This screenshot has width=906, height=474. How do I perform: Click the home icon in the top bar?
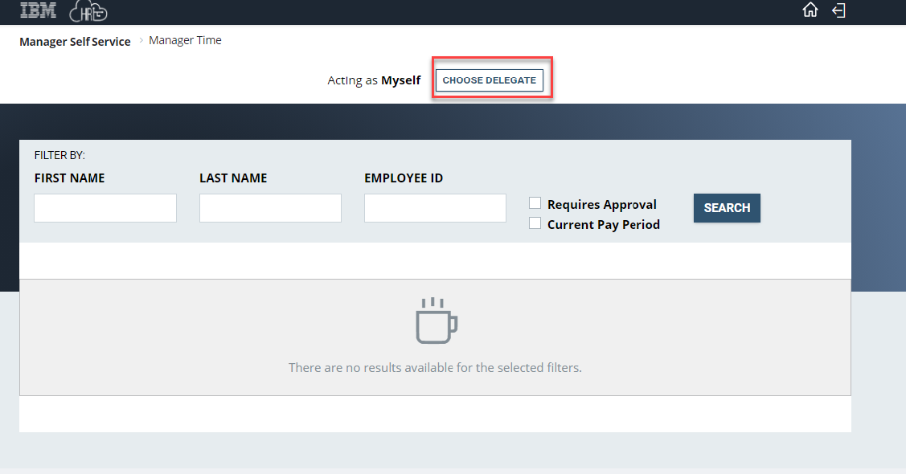coord(810,10)
